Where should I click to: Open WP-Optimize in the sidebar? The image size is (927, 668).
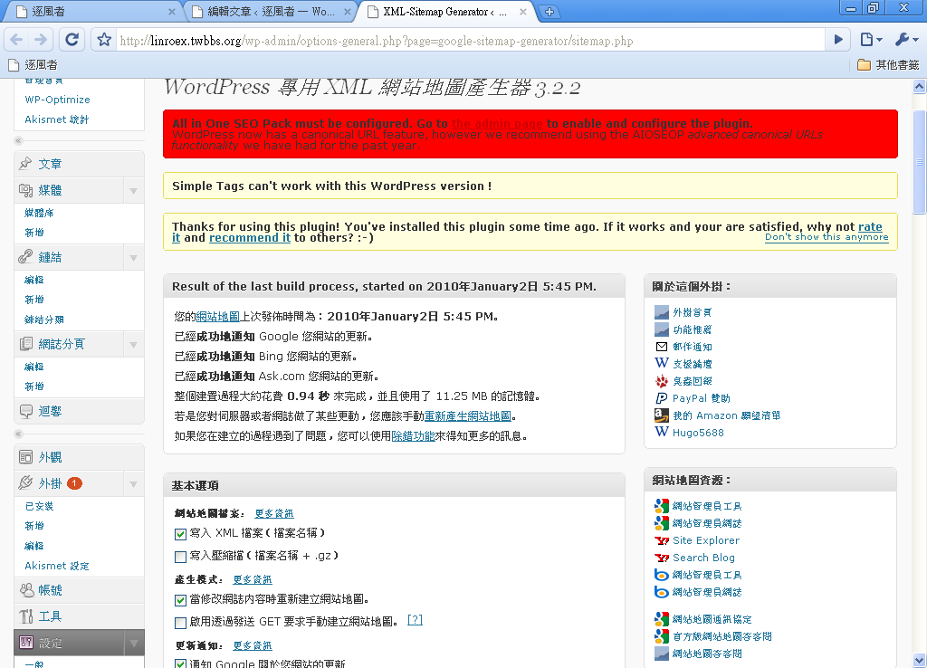tap(57, 100)
